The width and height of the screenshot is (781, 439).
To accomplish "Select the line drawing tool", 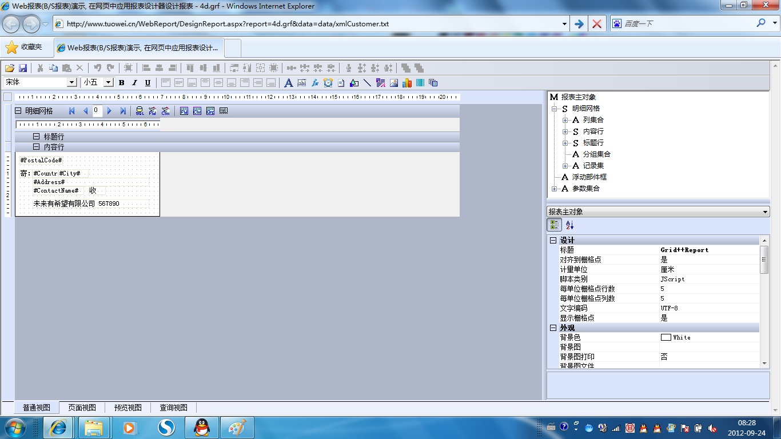I will point(367,83).
